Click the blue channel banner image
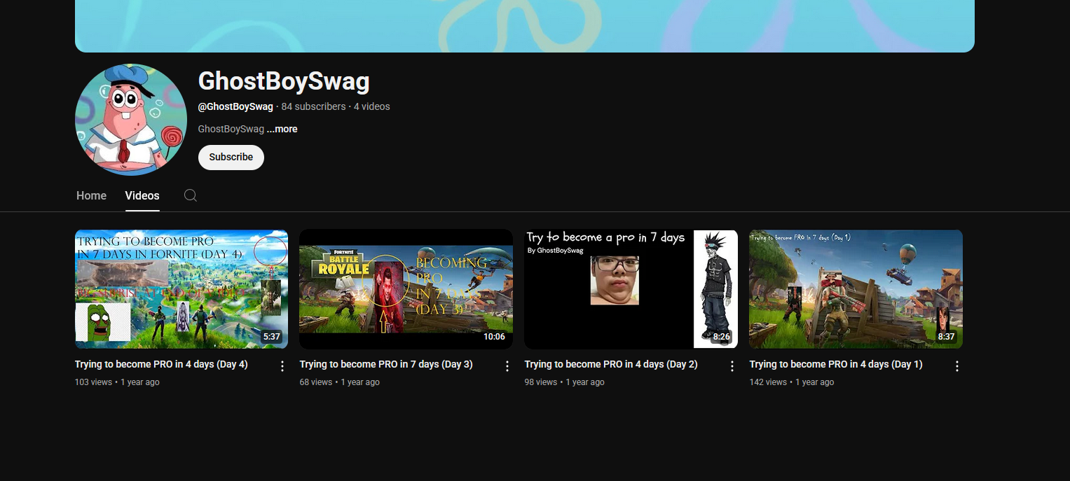Screen dimensions: 1070x481 pos(525,26)
